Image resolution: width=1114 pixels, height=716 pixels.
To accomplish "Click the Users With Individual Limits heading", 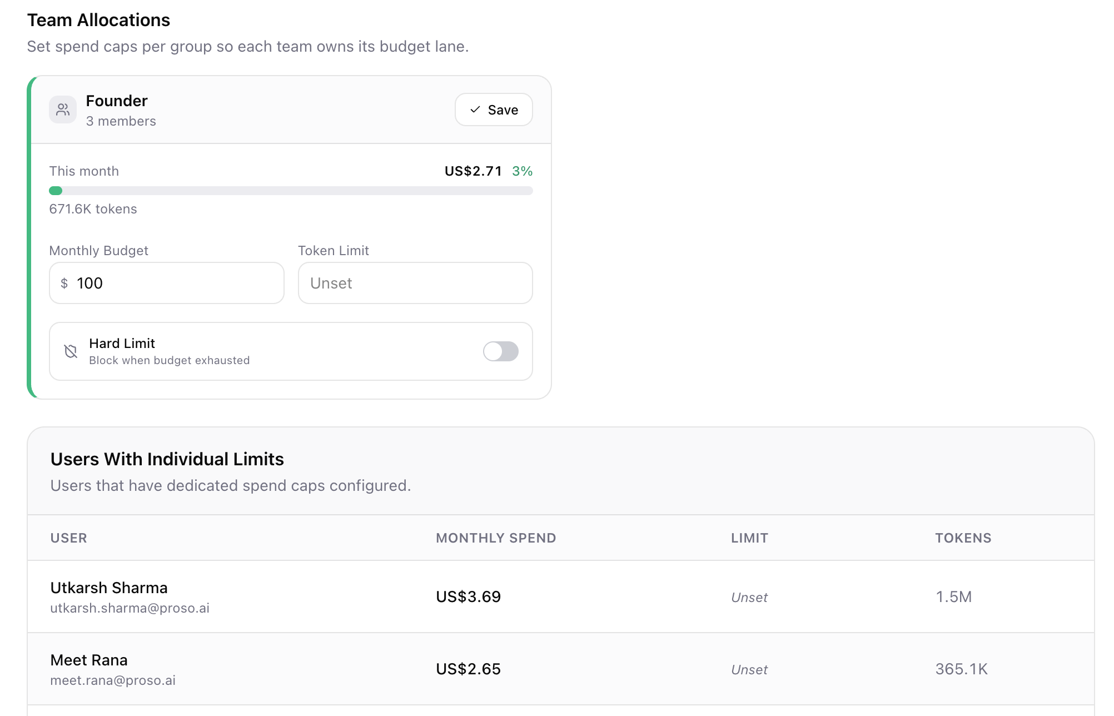I will tap(167, 459).
